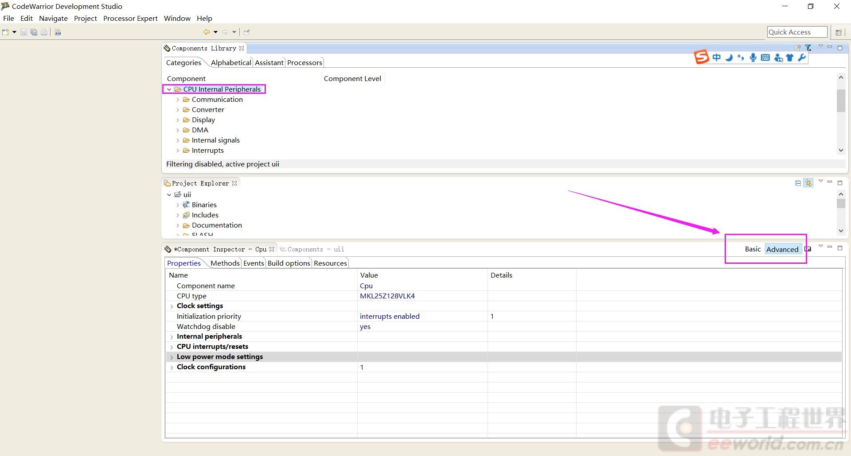Expand the Display folder
851x456 pixels.
pos(178,120)
